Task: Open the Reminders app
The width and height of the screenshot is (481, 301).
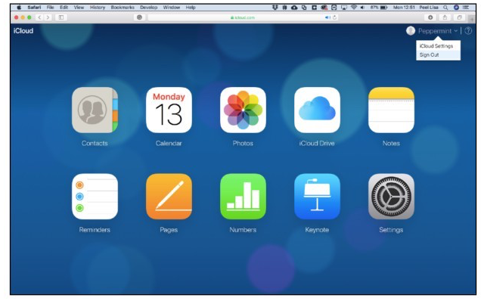Action: (95, 197)
